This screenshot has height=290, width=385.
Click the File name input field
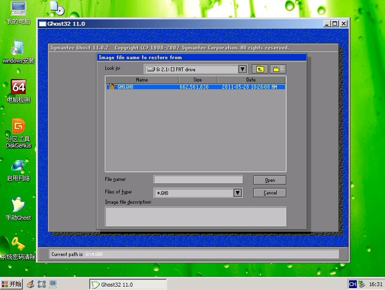point(198,179)
